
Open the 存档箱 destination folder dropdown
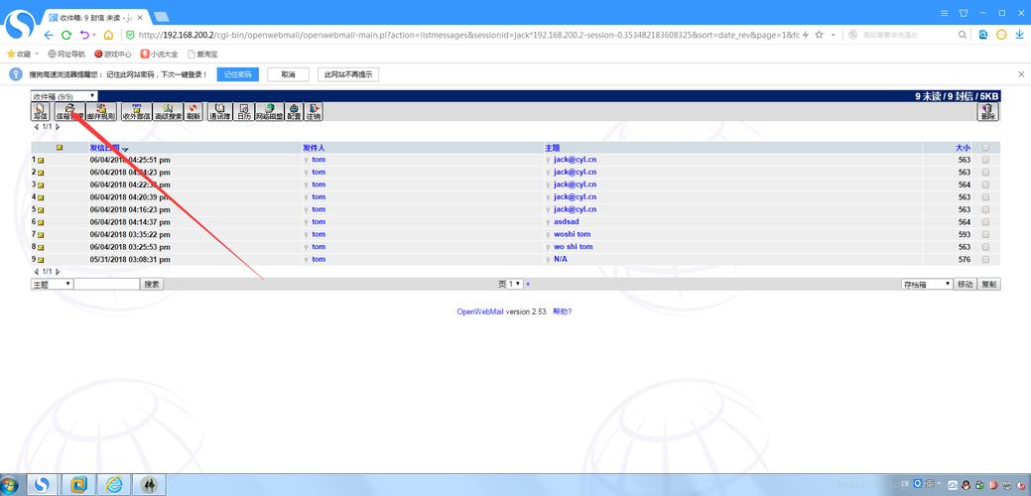pyautogui.click(x=927, y=285)
